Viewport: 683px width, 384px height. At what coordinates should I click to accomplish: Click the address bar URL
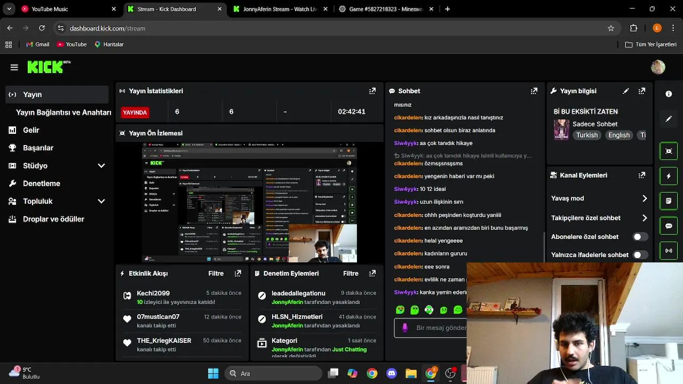pos(107,28)
